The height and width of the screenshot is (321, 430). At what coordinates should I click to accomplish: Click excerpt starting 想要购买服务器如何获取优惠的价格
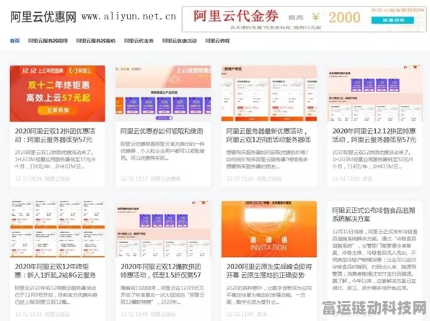[268, 159]
